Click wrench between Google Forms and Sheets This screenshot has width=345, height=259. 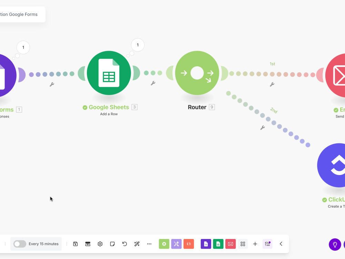[x=52, y=84]
